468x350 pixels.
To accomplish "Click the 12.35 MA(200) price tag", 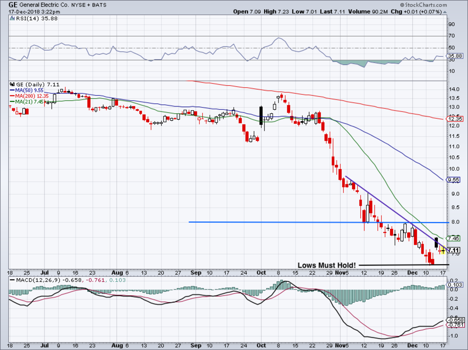I will 454,119.
